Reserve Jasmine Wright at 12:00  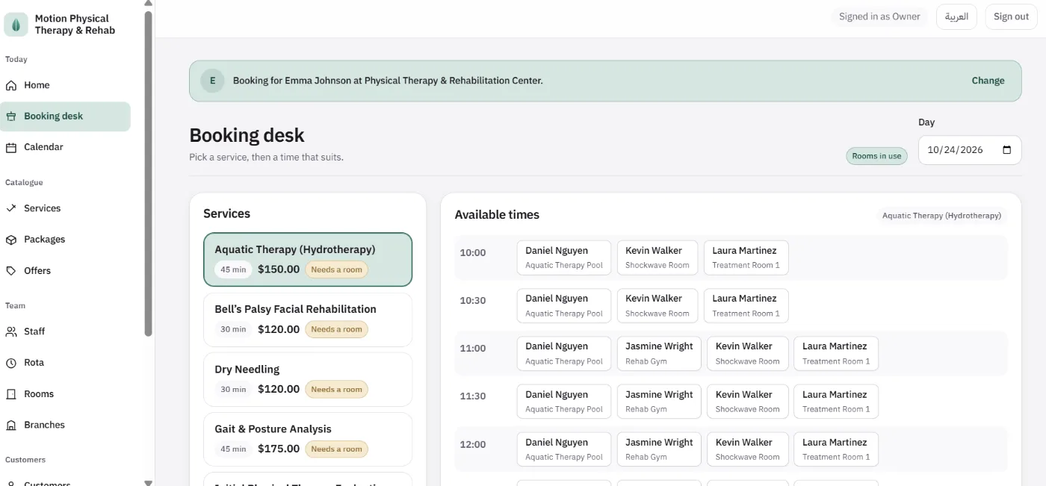(x=659, y=449)
